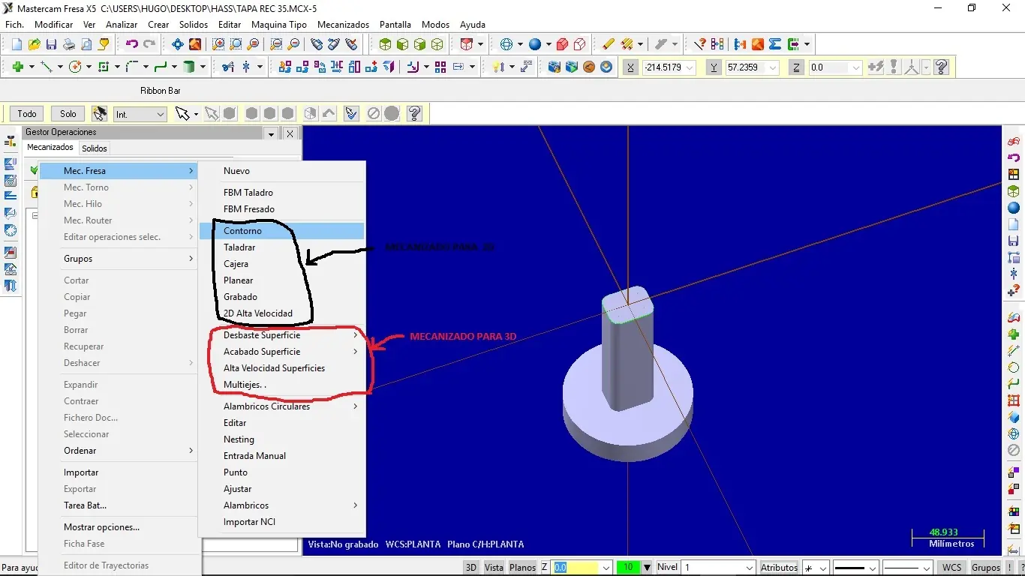1025x576 pixels.
Task: Close the Gestor Operaciones panel
Action: tap(290, 133)
